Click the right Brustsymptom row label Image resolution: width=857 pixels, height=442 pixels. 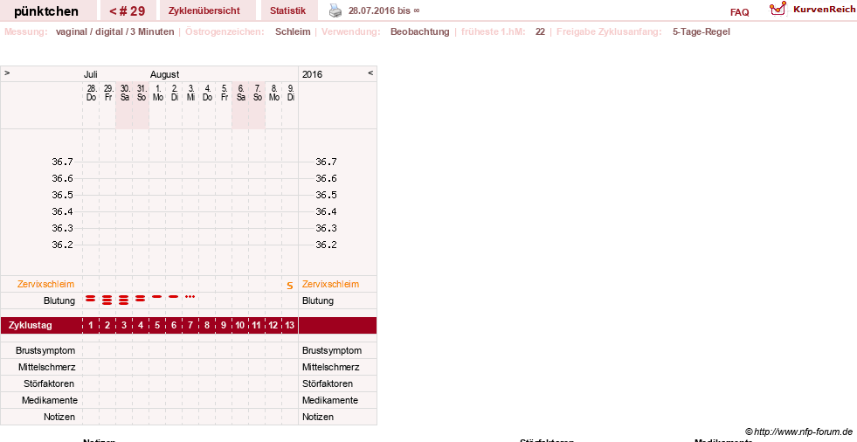coord(332,350)
